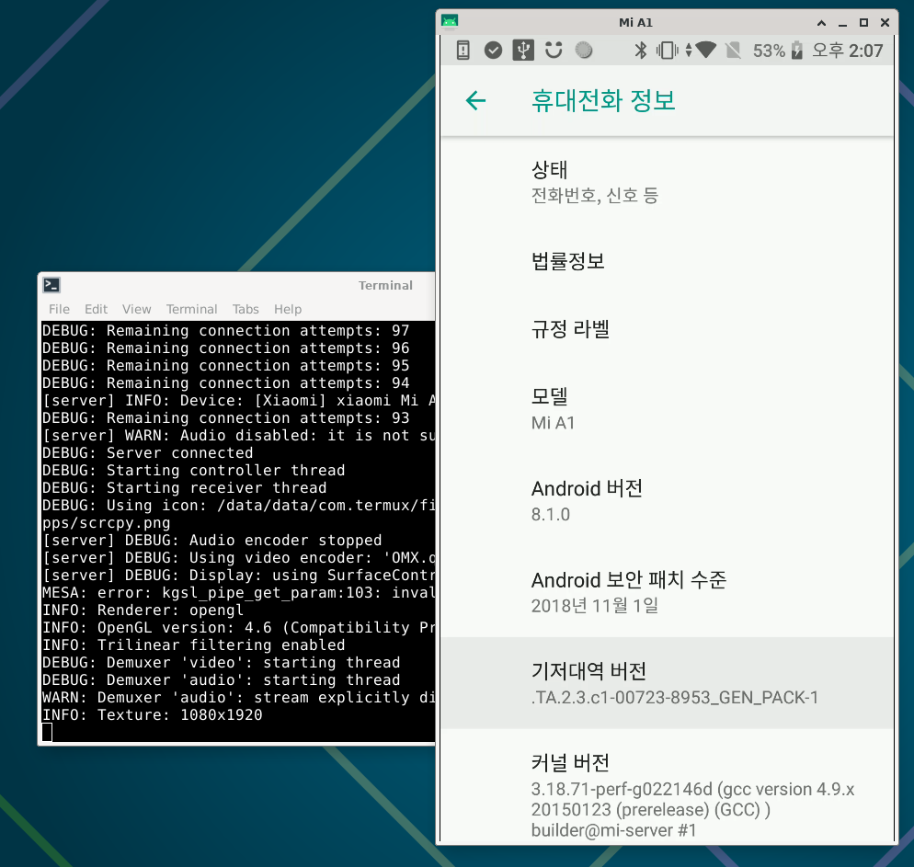The height and width of the screenshot is (867, 914).
Task: Tap Android 보안 패치 수준 entry
Action: pos(667,591)
